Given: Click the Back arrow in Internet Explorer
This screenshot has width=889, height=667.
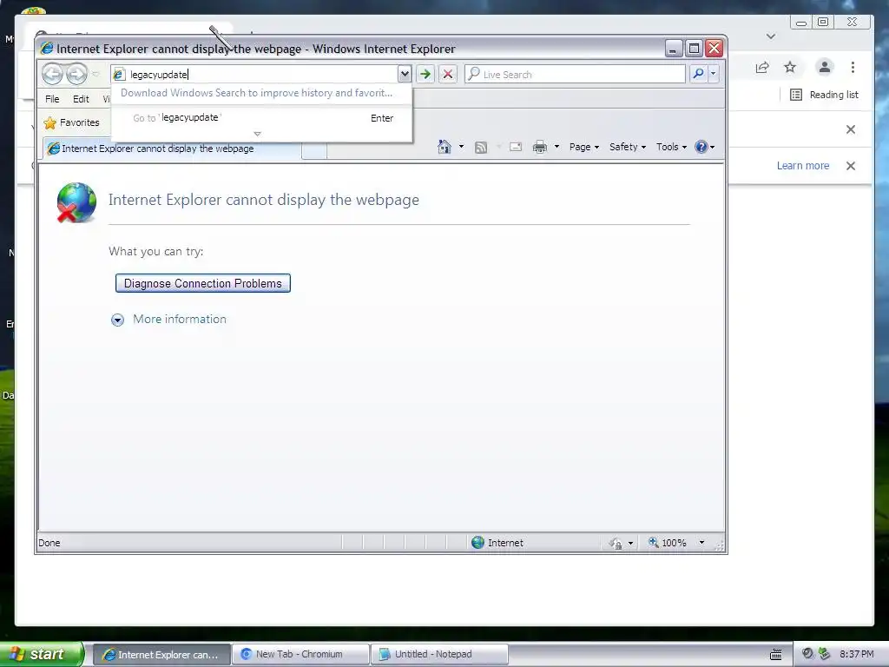Looking at the screenshot, I should click(x=52, y=74).
